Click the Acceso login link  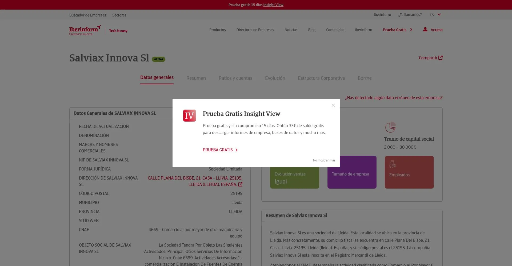437,30
